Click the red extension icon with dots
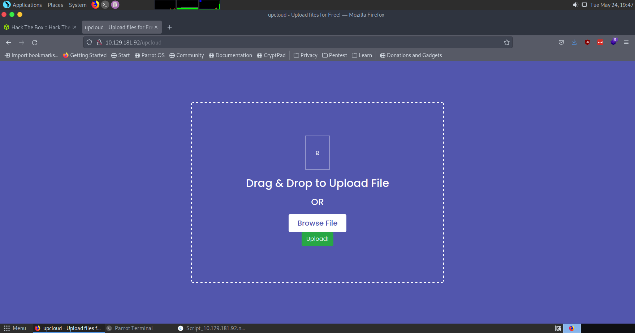The image size is (635, 333). tap(600, 42)
